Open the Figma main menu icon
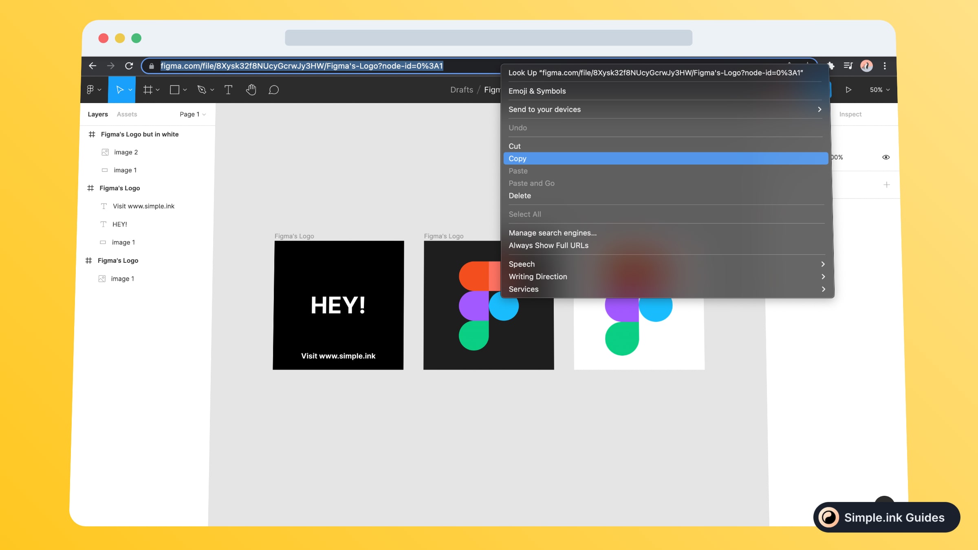The image size is (978, 550). pyautogui.click(x=90, y=90)
